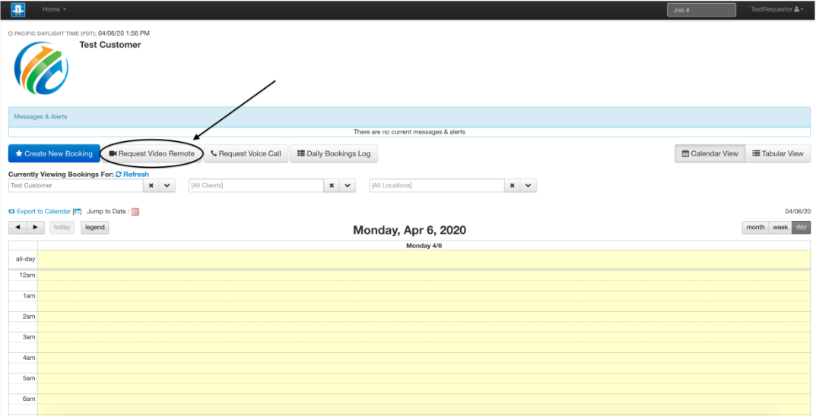The image size is (816, 416).
Task: Switch to Calendar View
Action: tap(710, 153)
